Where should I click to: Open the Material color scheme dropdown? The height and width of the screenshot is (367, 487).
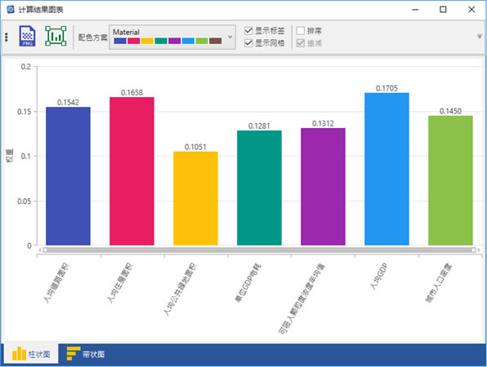(x=172, y=37)
